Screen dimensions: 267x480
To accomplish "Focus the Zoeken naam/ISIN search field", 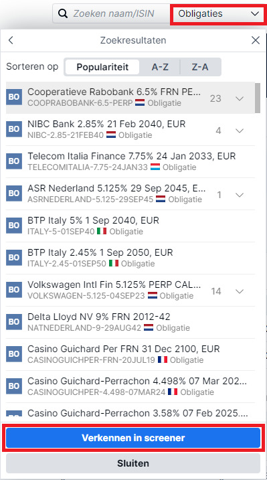I will tap(112, 14).
